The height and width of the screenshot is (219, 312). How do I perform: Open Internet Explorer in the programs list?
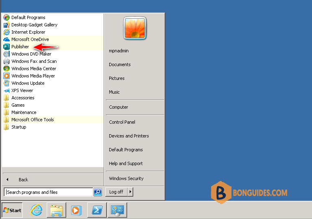click(53, 32)
